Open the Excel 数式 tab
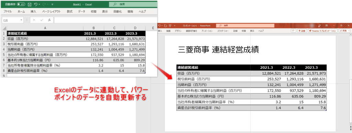Screen dimensions: 352x133 [x=69, y=11]
